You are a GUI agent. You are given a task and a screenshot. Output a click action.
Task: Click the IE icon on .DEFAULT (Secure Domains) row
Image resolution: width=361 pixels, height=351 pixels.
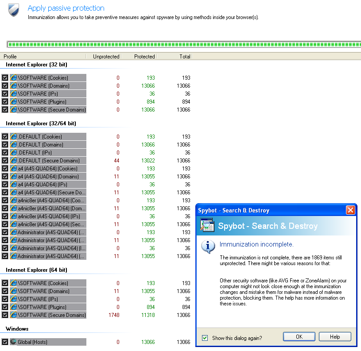coord(14,161)
